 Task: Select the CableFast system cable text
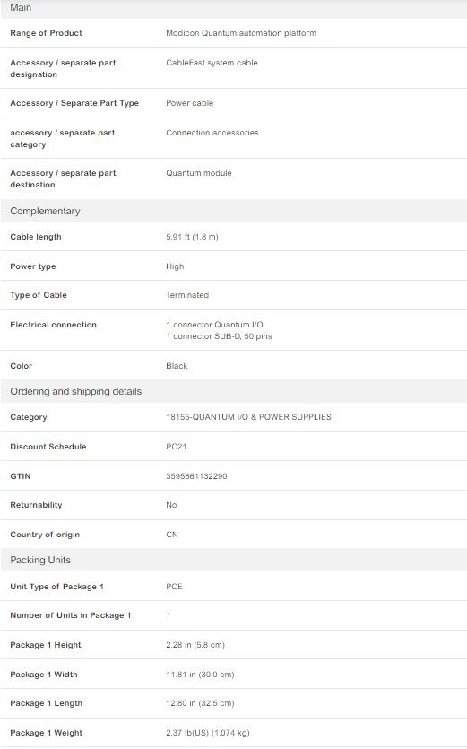click(212, 63)
